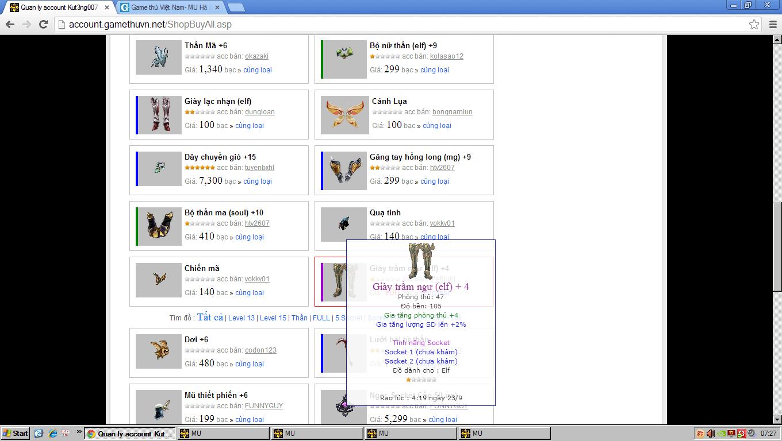Click the Cánh Lụa wings image
Viewport: 782px width, 441px height.
(345, 115)
